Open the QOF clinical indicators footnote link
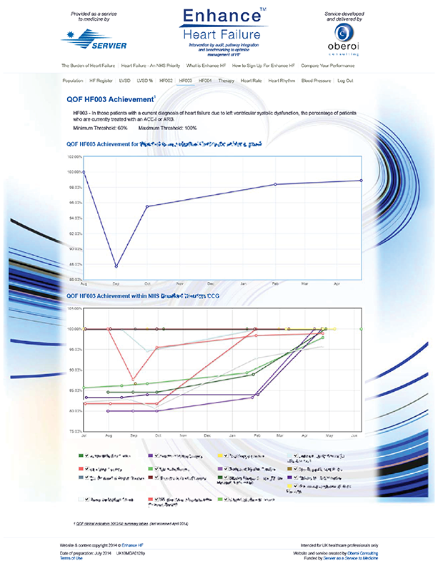Viewport: 438px width, 571px height. [111, 524]
